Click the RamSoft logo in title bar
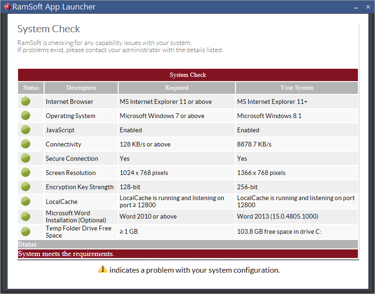The height and width of the screenshot is (294, 375). (7, 7)
